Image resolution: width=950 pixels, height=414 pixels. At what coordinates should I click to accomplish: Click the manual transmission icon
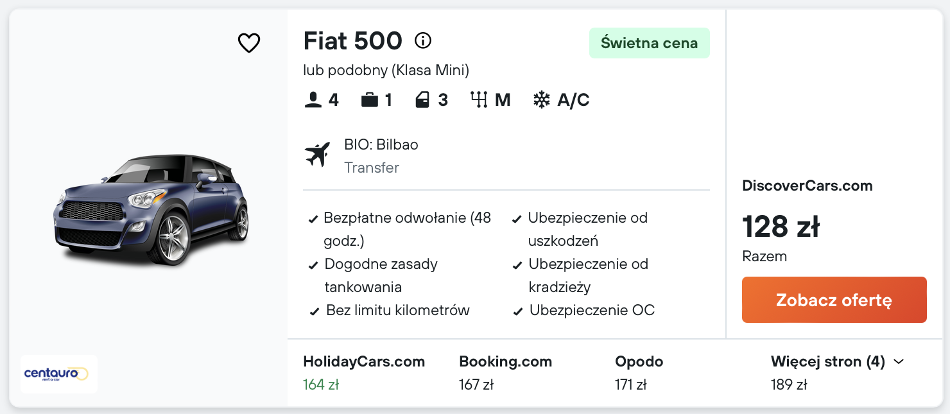click(x=479, y=100)
